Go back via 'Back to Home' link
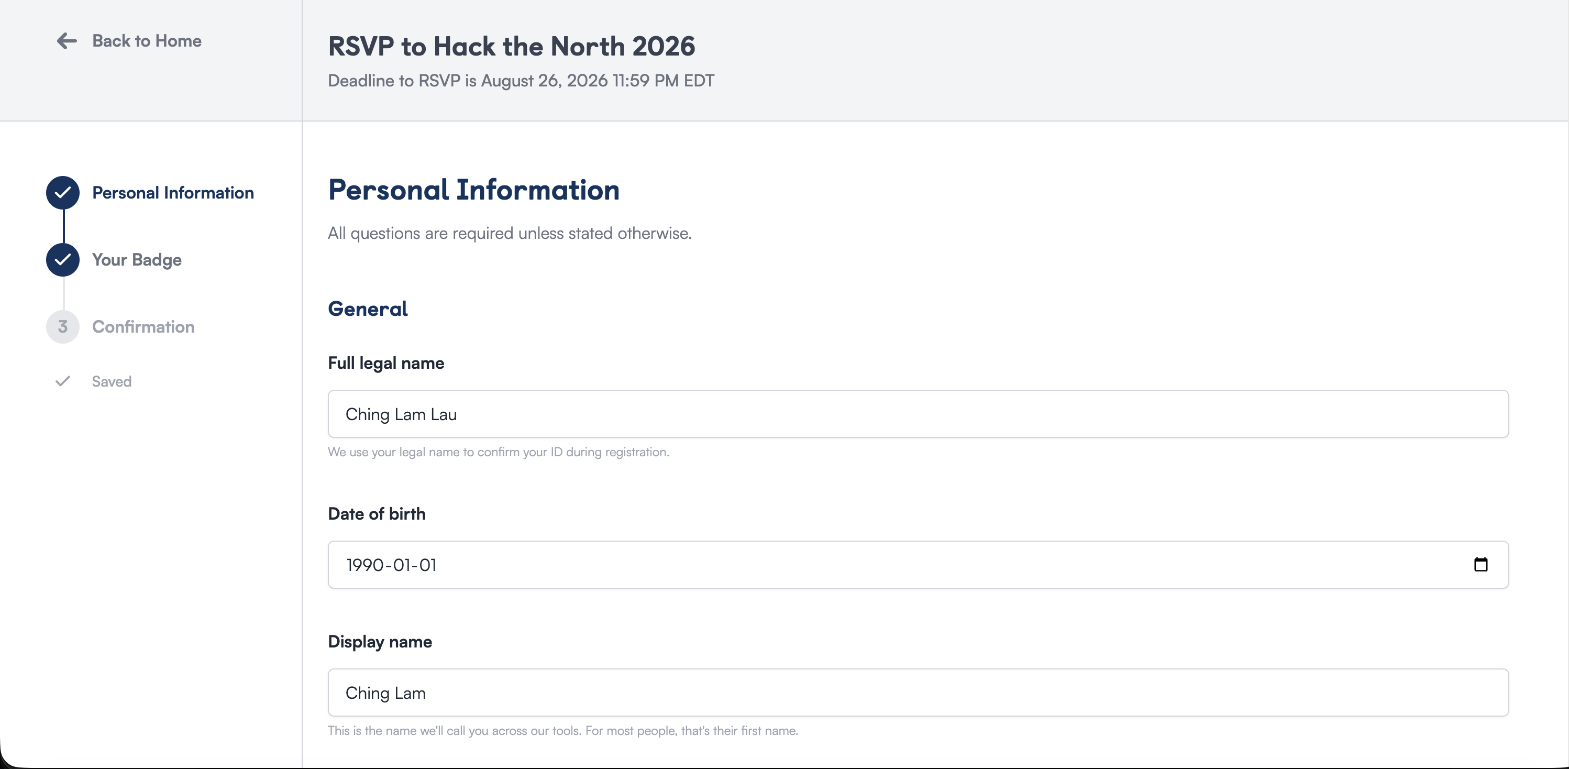This screenshot has width=1569, height=769. 147,41
